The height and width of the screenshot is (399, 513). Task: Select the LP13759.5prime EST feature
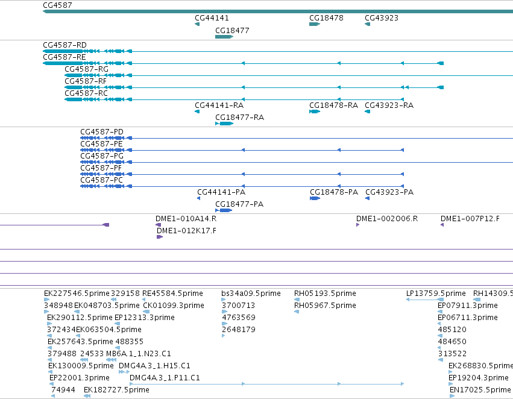pyautogui.click(x=425, y=300)
